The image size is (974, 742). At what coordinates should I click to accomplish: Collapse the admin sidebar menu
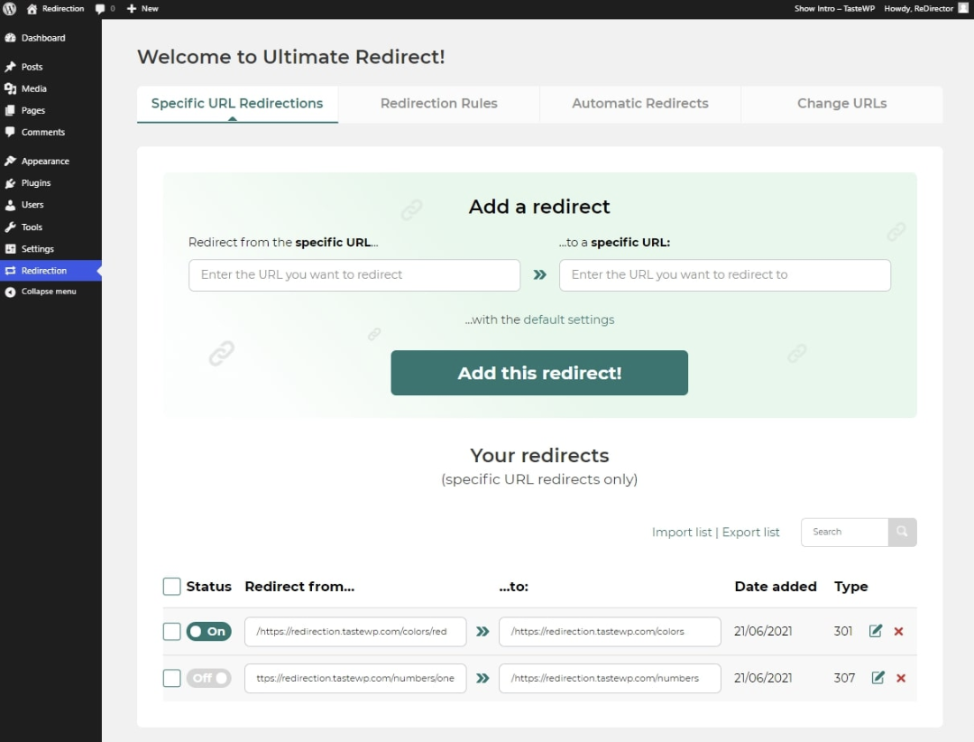pyautogui.click(x=10, y=292)
